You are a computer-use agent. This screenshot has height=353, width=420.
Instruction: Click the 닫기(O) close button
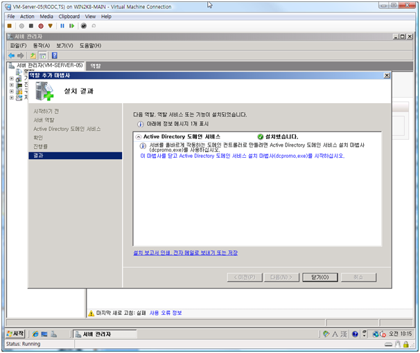320,278
